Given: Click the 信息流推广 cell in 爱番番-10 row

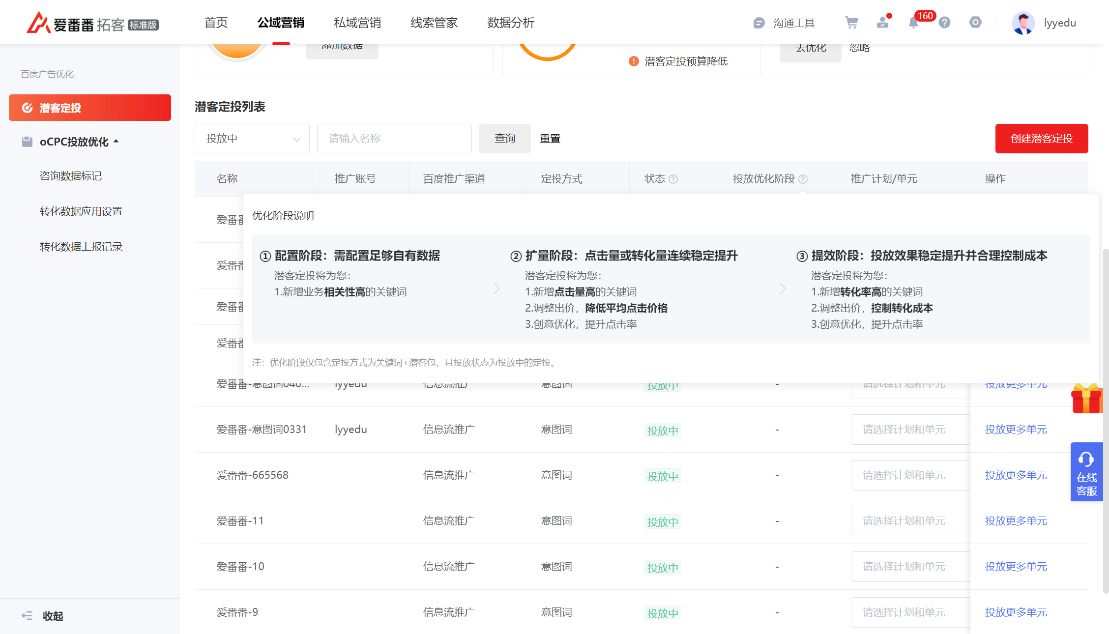Looking at the screenshot, I should click(449, 567).
